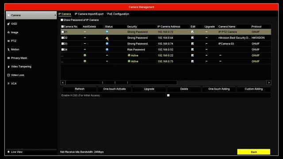Go to Motion settings
283x159 pixels.
[15, 49]
